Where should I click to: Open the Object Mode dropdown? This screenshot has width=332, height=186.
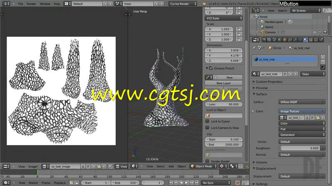click(x=203, y=167)
